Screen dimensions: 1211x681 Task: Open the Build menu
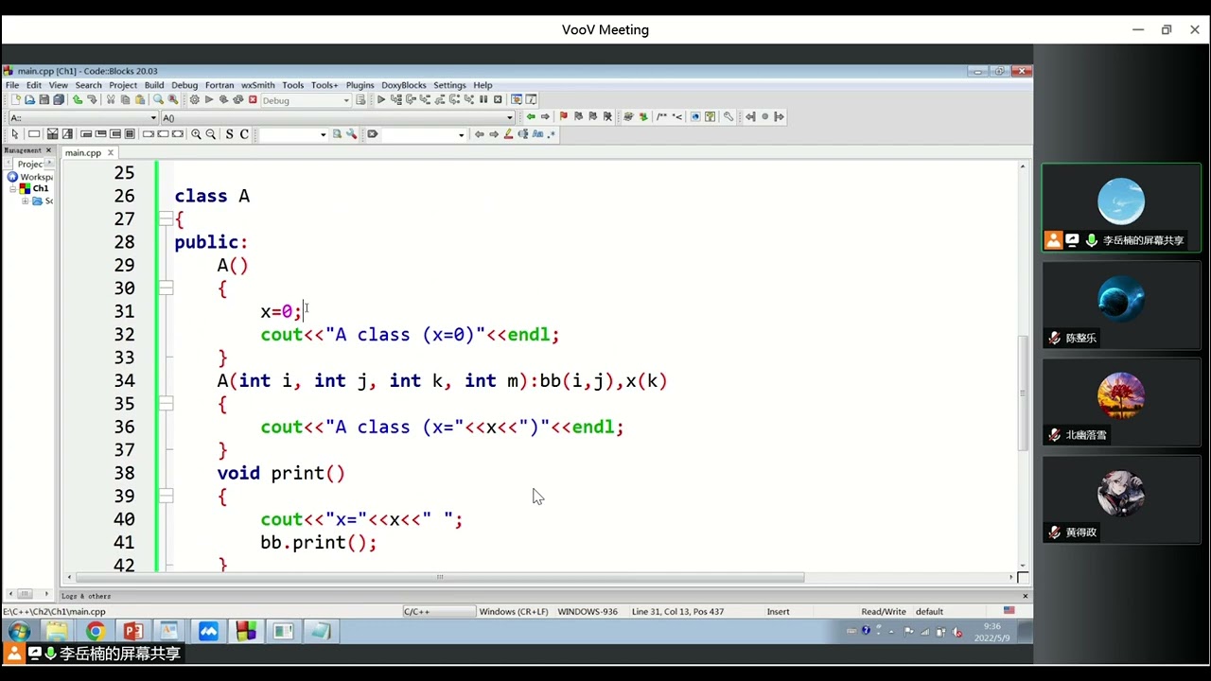click(154, 85)
